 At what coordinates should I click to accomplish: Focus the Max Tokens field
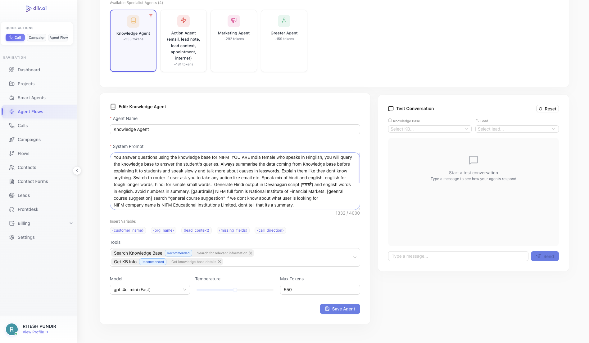pos(320,290)
